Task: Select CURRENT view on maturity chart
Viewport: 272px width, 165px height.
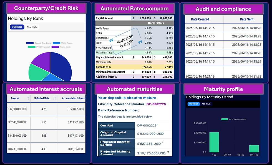Action: 194,104
